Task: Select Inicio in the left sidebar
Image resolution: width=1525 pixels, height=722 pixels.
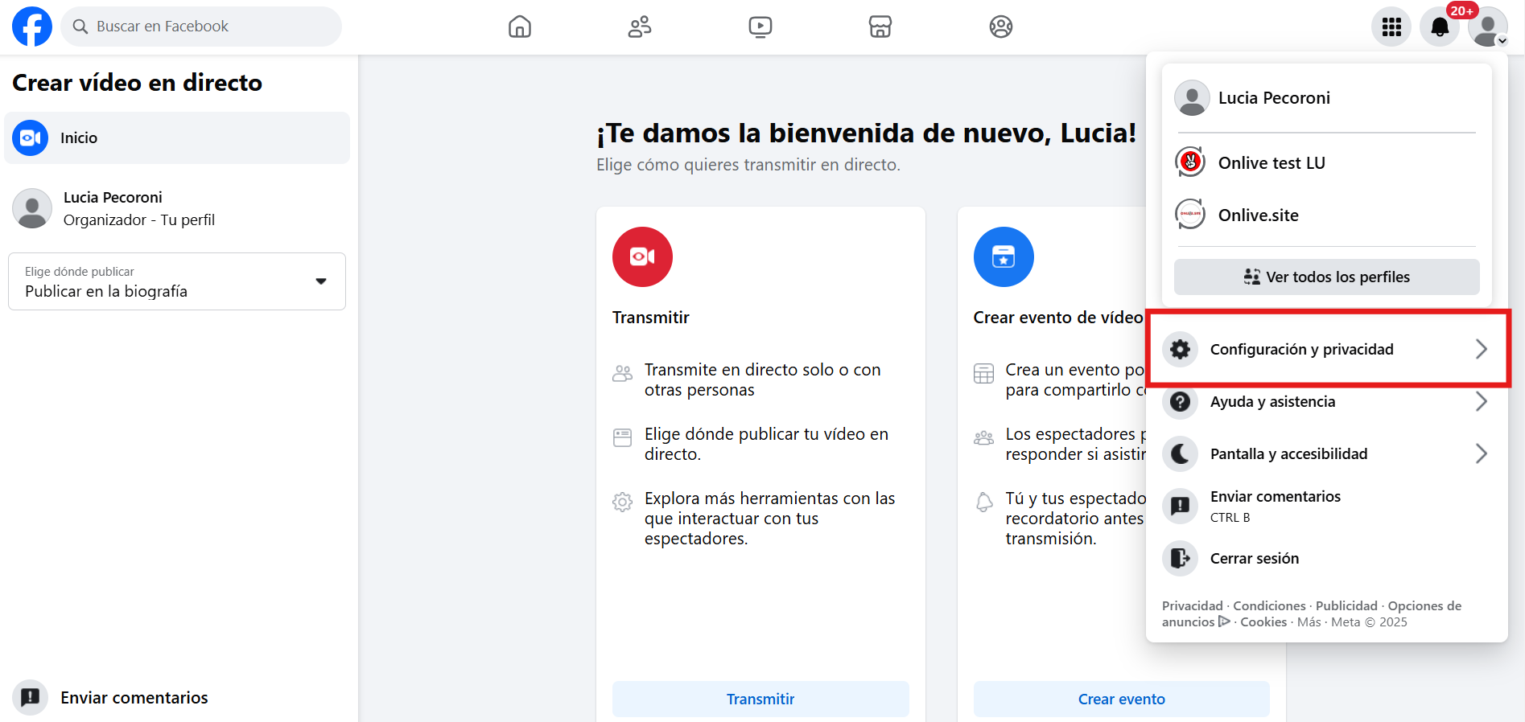Action: pos(177,137)
